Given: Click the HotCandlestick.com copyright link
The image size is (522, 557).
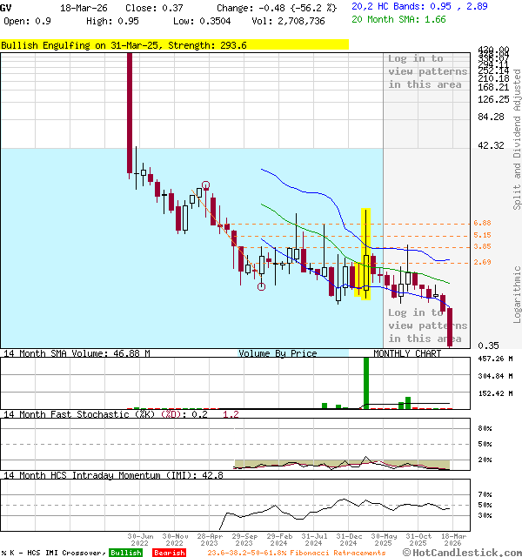Looking at the screenshot, I should [461, 552].
